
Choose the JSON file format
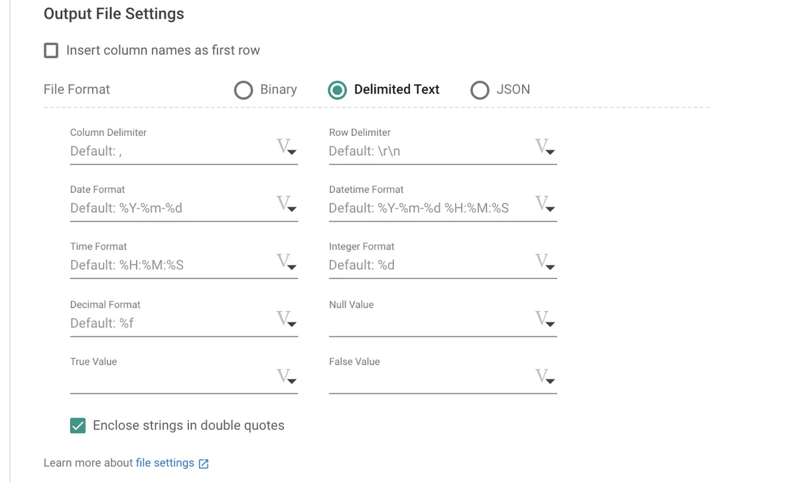tap(480, 90)
